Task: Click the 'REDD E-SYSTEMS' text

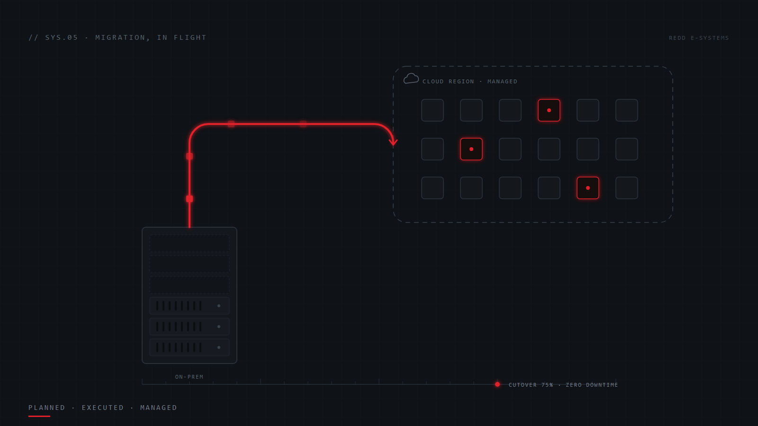Action: pyautogui.click(x=699, y=38)
